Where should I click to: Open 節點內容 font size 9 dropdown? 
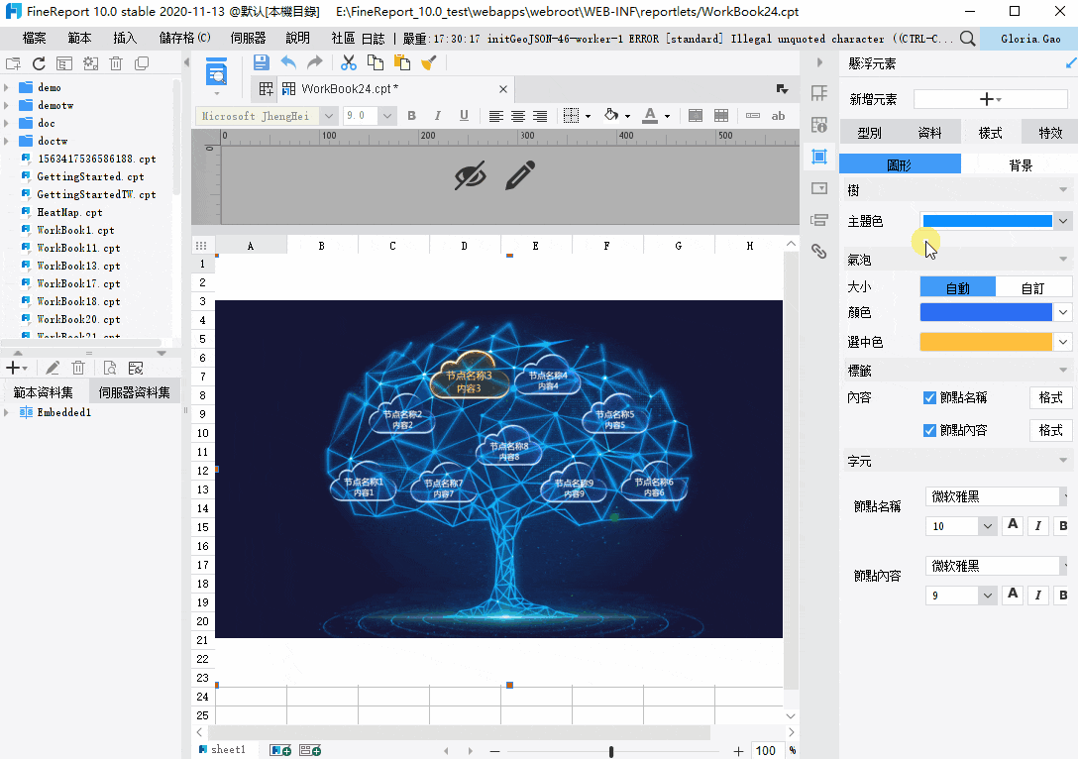987,596
